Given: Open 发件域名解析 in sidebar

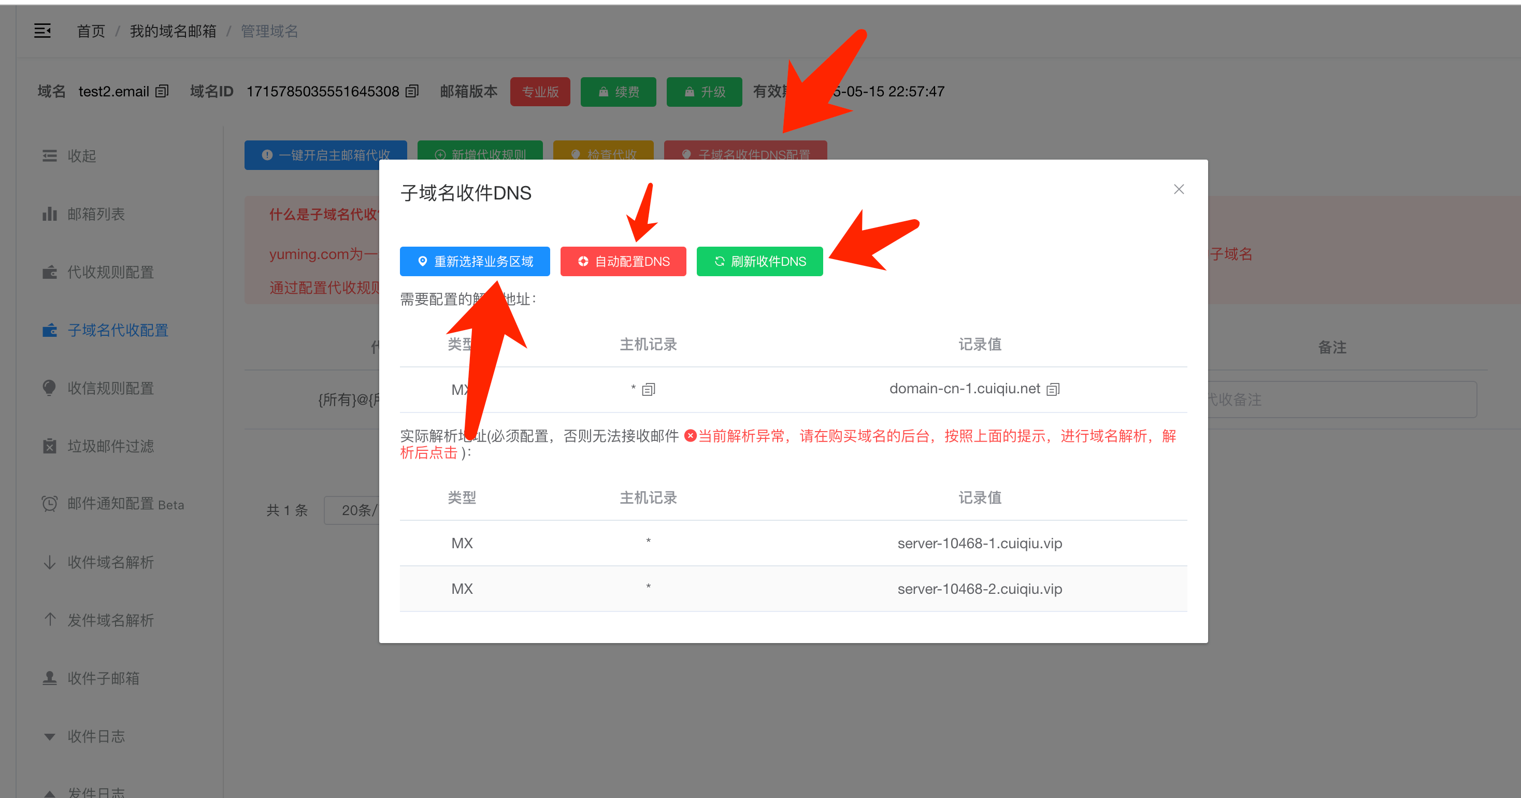Looking at the screenshot, I should coord(98,620).
